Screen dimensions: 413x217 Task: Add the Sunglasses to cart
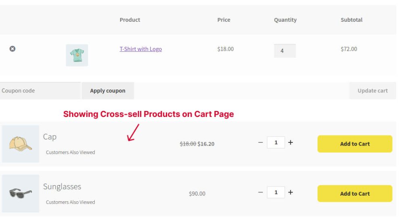tap(355, 194)
